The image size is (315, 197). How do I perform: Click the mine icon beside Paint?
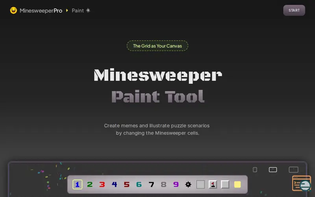[x=88, y=10]
